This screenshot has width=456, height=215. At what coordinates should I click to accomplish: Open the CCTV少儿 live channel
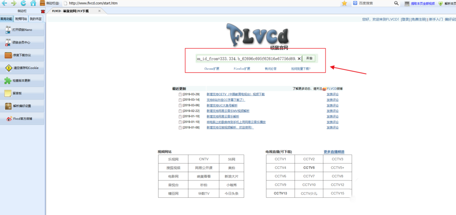click(309, 194)
